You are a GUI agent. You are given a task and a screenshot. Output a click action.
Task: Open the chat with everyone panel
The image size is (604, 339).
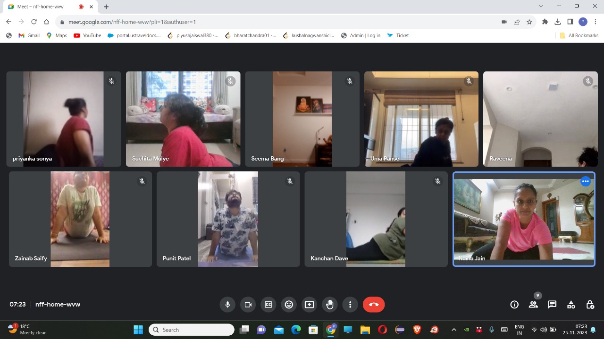click(x=552, y=305)
